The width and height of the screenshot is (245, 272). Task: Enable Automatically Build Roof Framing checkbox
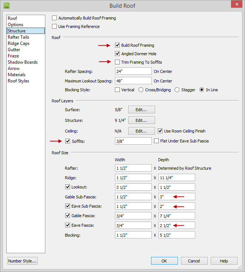pos(55,18)
